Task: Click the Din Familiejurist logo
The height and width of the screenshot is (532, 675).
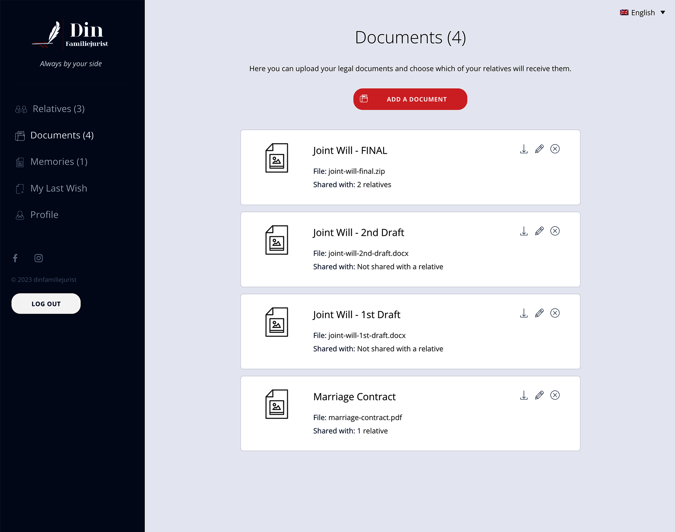Action: pos(71,35)
